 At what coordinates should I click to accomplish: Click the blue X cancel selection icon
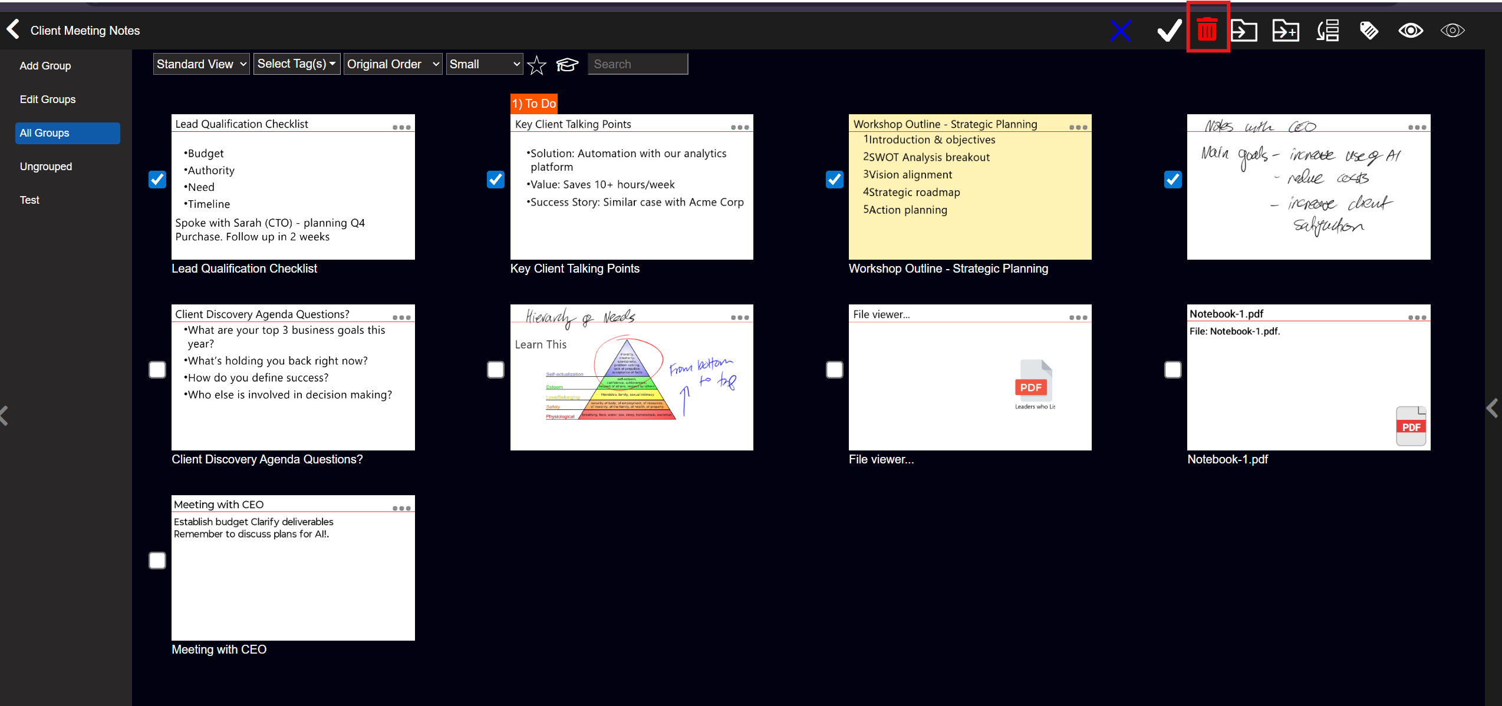(x=1120, y=31)
